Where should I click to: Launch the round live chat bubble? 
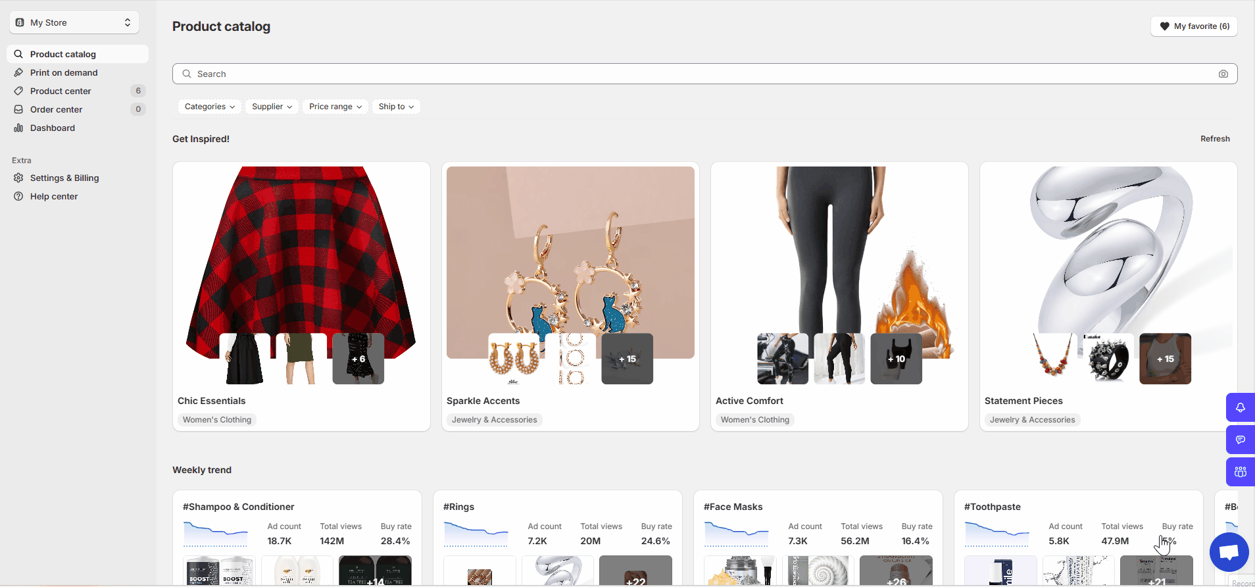coord(1228,552)
